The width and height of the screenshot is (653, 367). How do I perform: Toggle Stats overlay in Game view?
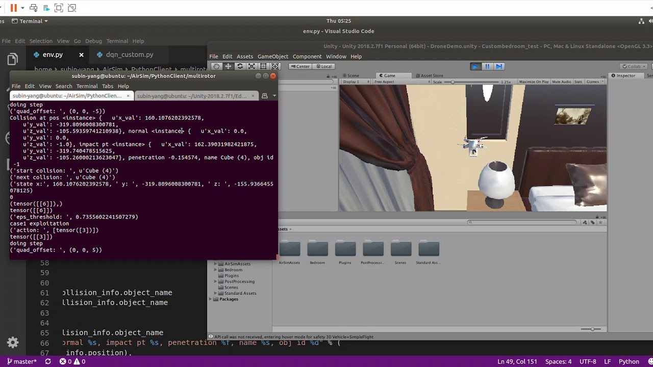pyautogui.click(x=578, y=82)
